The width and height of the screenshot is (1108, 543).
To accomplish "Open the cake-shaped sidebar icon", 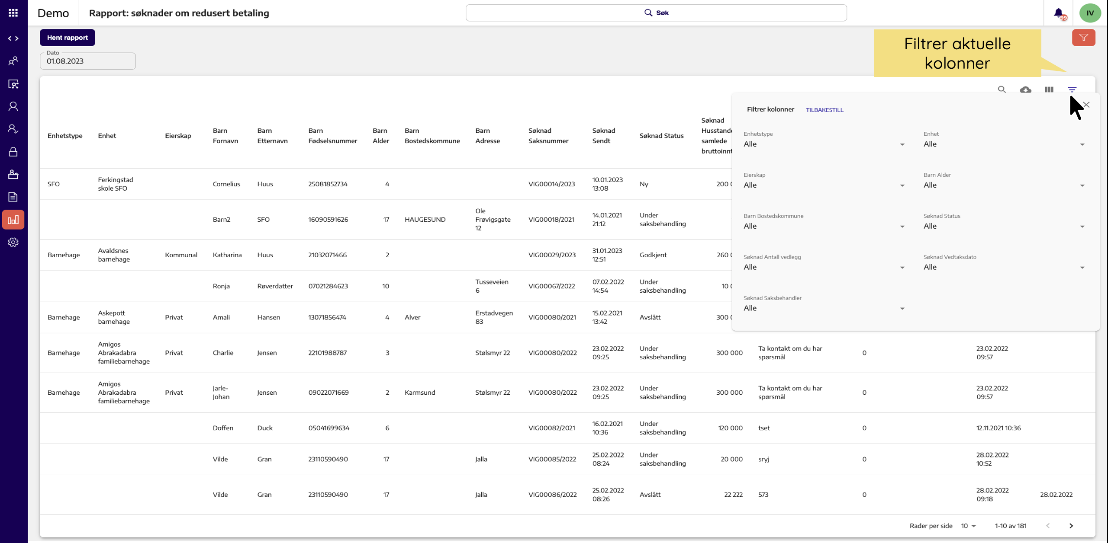I will pos(13,174).
